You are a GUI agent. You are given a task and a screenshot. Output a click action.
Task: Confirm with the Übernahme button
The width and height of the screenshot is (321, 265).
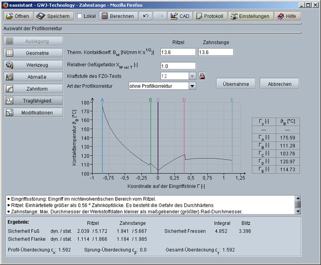[x=235, y=84]
